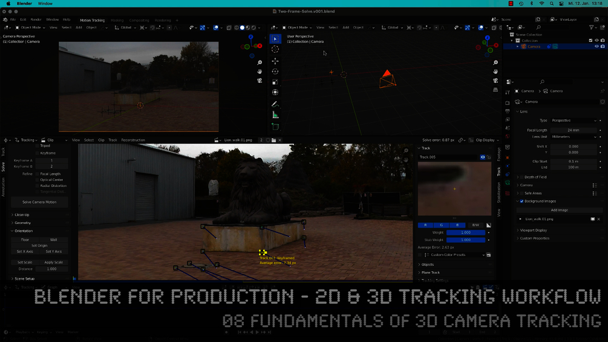608x342 pixels.
Task: Select the Add Cube tool
Action: 275,127
